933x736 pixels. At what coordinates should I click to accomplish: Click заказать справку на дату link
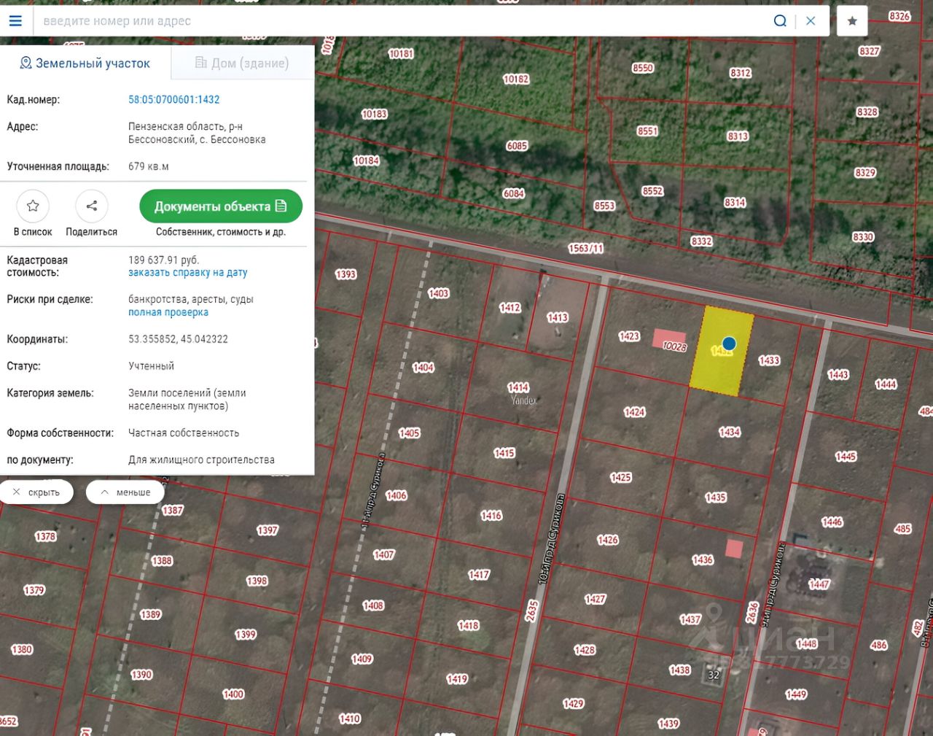coord(187,273)
